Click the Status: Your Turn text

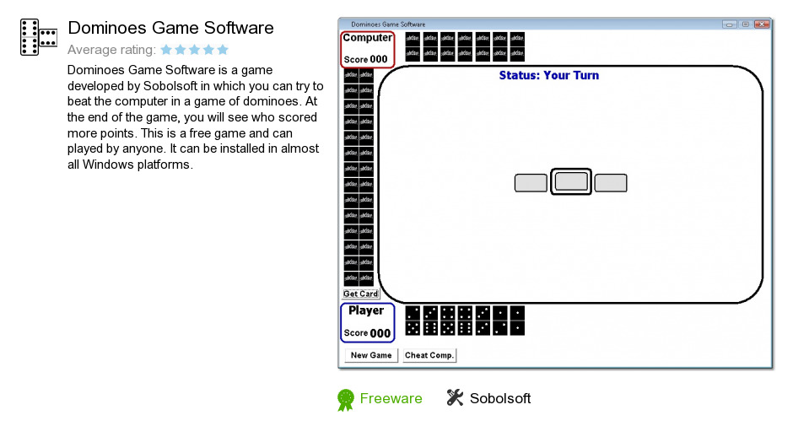(x=548, y=75)
